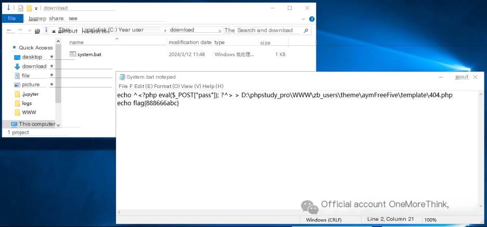487x227 pixels.
Task: Click the Properties checkmark icon in Explorer title bar
Action: point(20,8)
